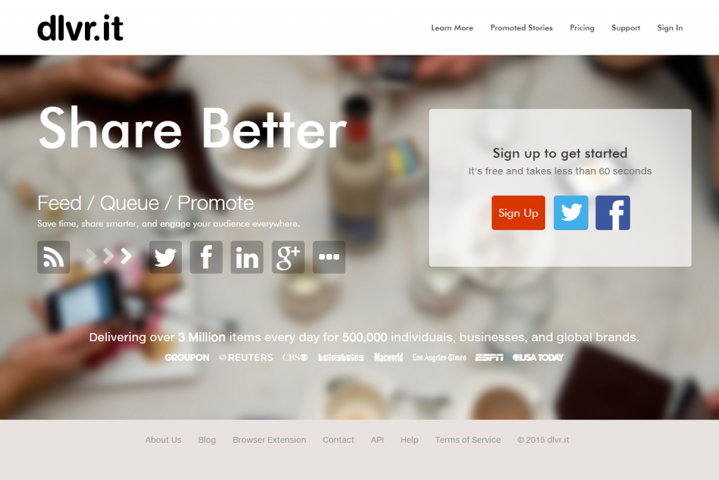719x480 pixels.
Task: Open the Support link in the header
Action: (626, 27)
